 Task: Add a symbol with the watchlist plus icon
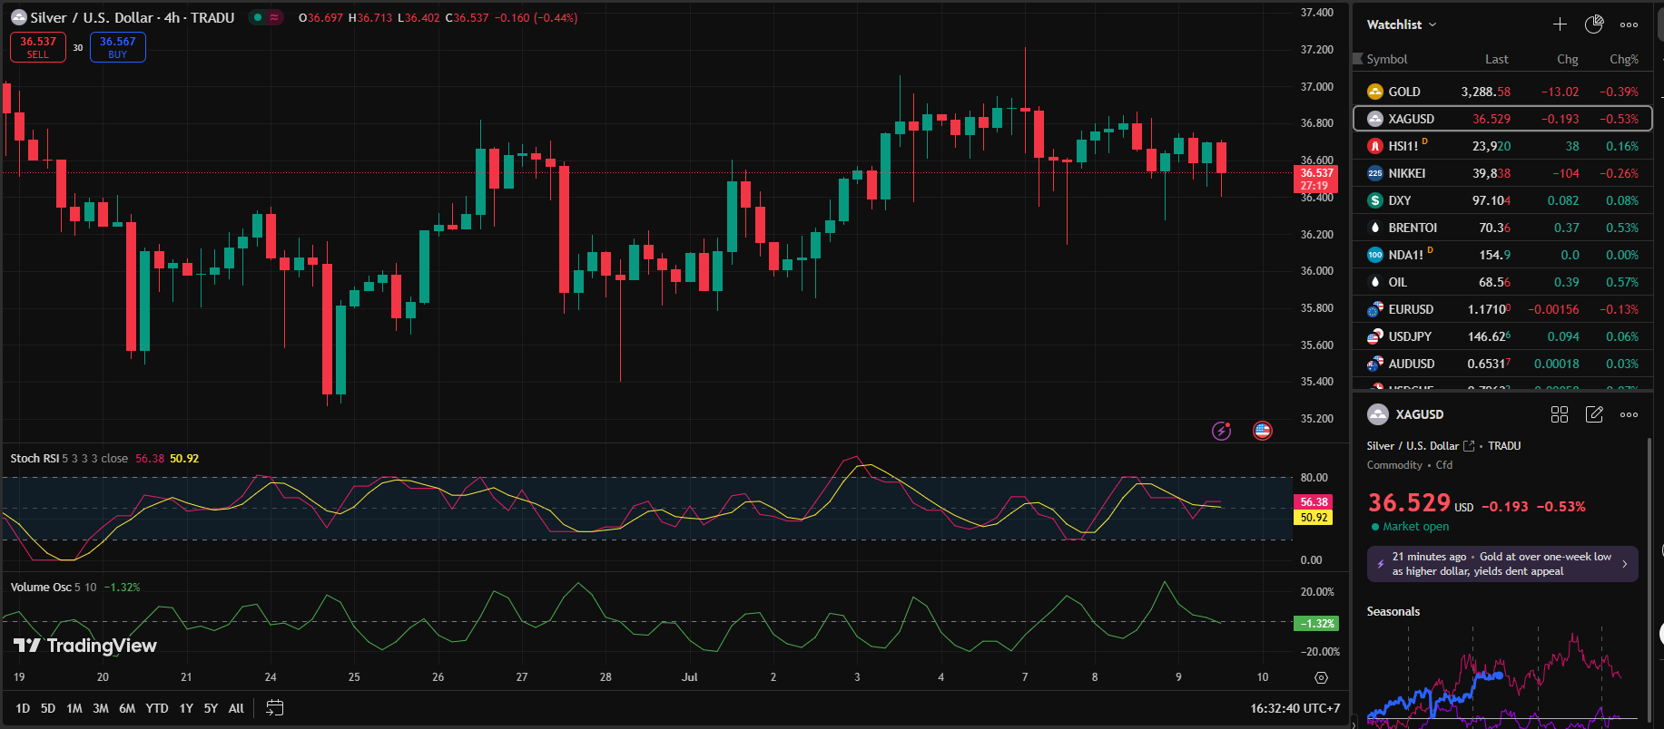1560,24
